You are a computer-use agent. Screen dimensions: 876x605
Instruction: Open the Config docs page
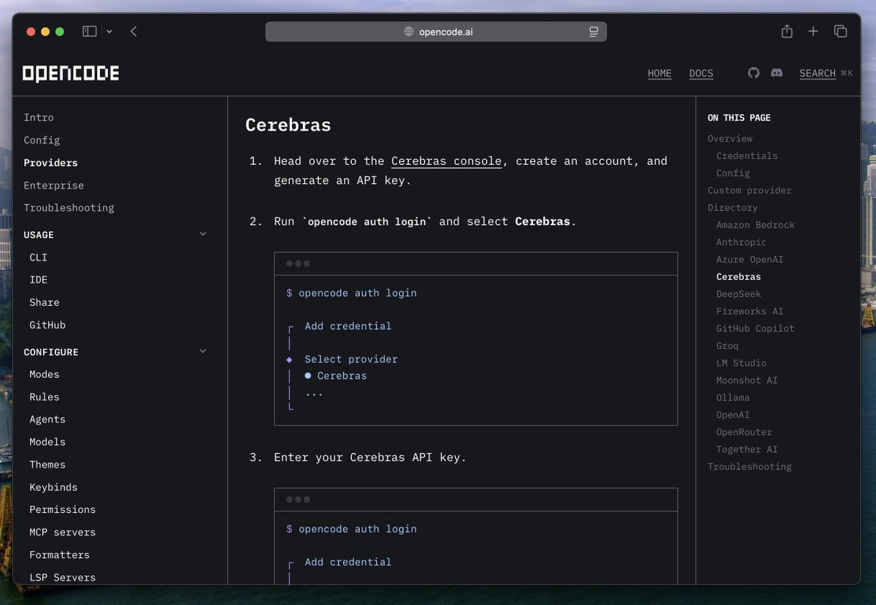tap(42, 140)
